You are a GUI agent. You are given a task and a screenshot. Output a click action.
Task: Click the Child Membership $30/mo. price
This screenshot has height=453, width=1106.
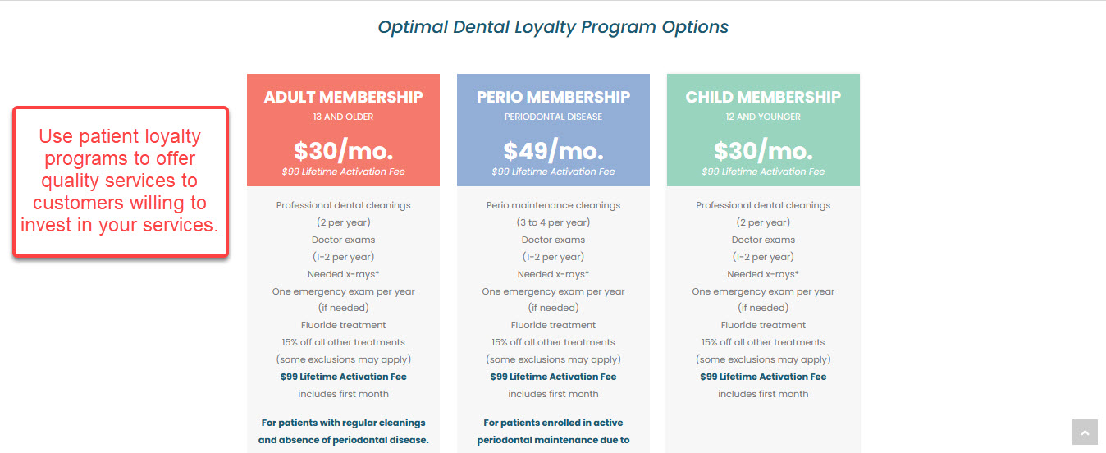(763, 151)
